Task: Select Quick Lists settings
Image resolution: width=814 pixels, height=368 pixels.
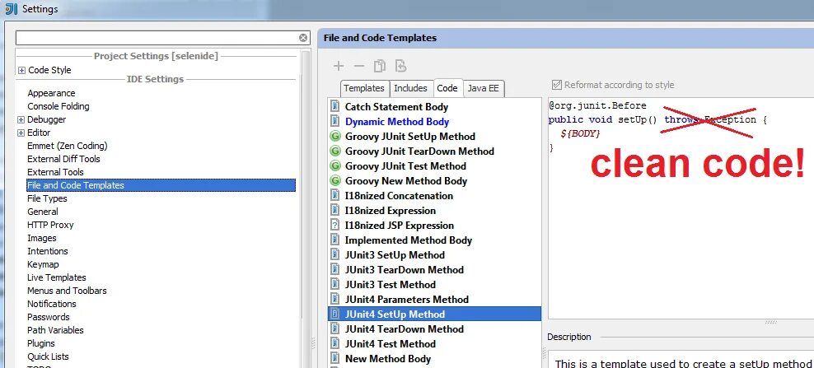Action: (x=48, y=356)
